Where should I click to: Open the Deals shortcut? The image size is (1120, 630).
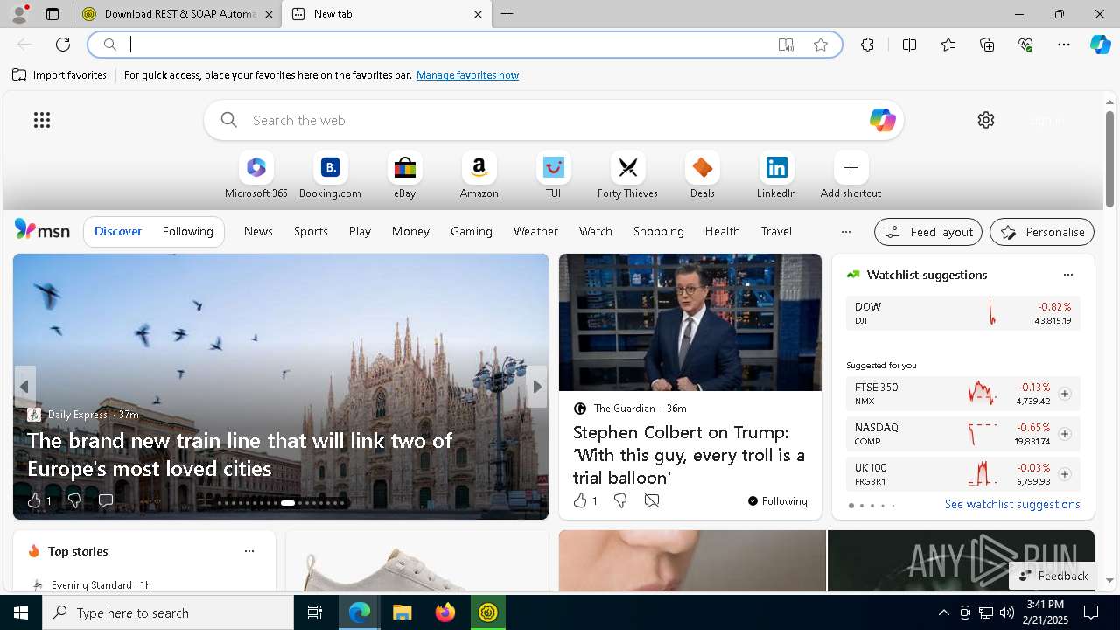point(702,175)
